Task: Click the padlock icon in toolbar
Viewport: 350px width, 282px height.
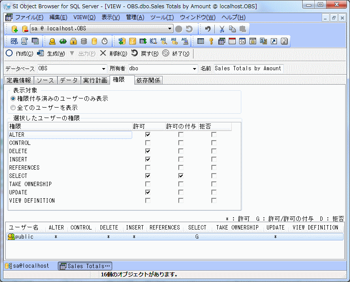Action: (x=73, y=41)
